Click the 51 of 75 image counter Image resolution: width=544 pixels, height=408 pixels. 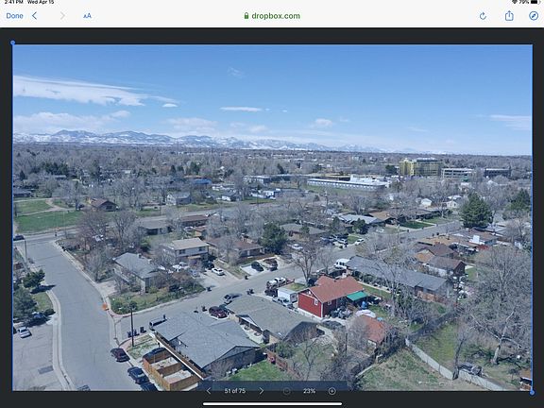coord(235,391)
